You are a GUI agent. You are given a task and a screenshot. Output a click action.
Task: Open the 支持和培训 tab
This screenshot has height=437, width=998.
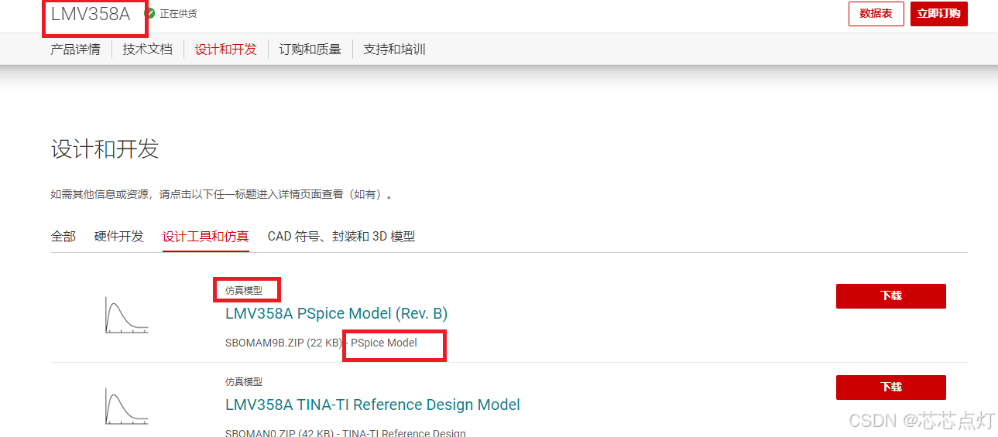pos(394,50)
